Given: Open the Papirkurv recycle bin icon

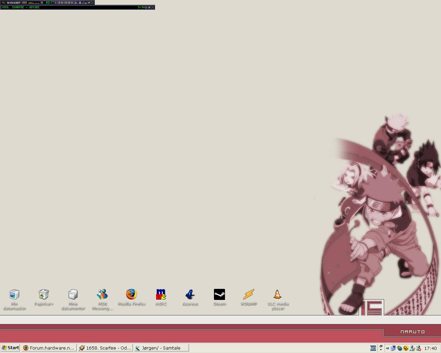Looking at the screenshot, I should tap(44, 297).
